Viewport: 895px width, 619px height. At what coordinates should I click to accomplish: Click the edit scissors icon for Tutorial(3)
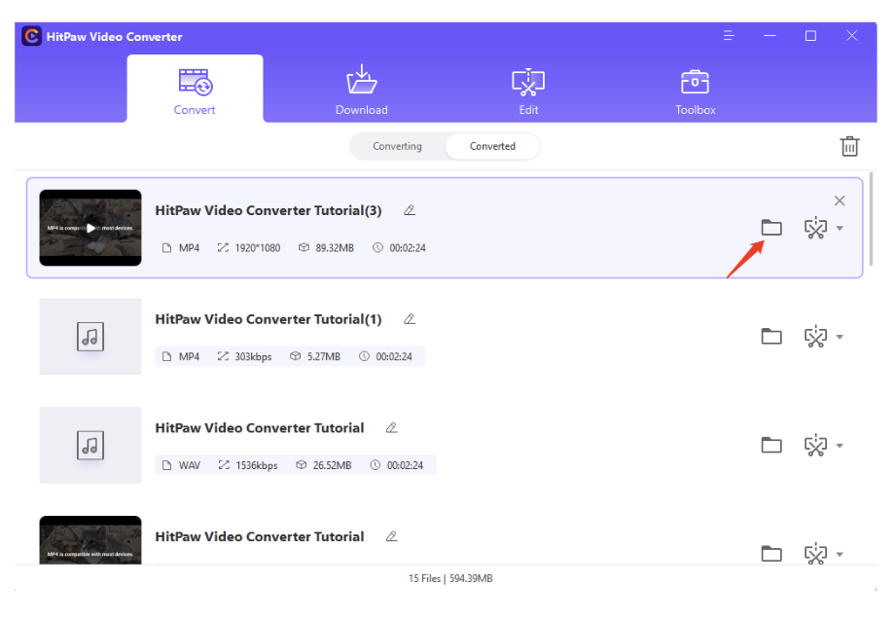point(815,228)
